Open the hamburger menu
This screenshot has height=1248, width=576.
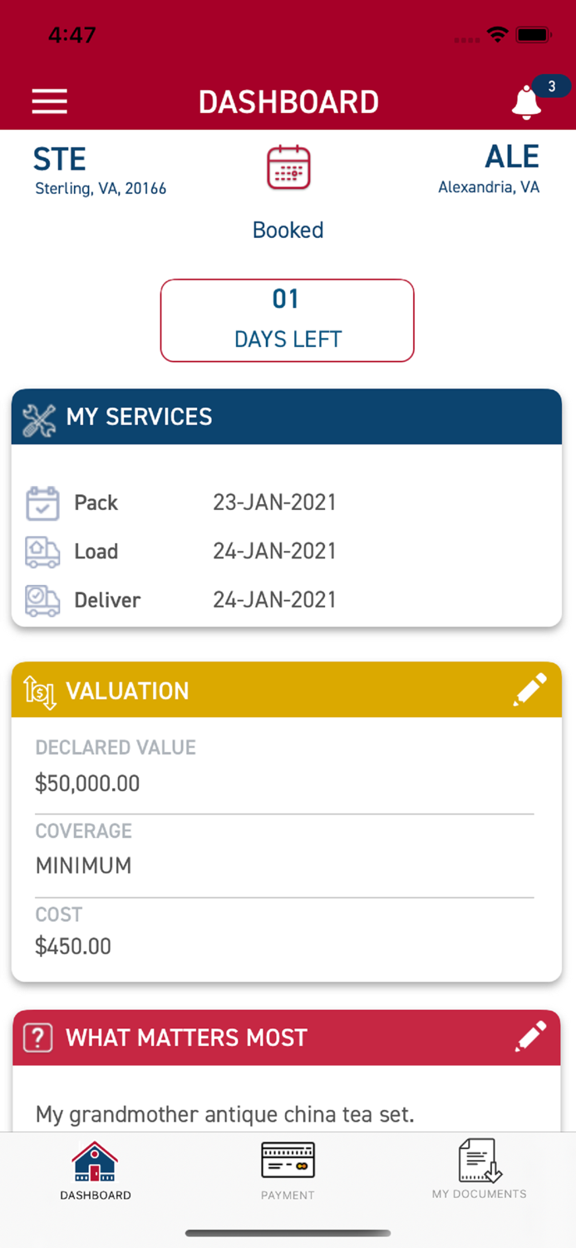click(x=50, y=102)
